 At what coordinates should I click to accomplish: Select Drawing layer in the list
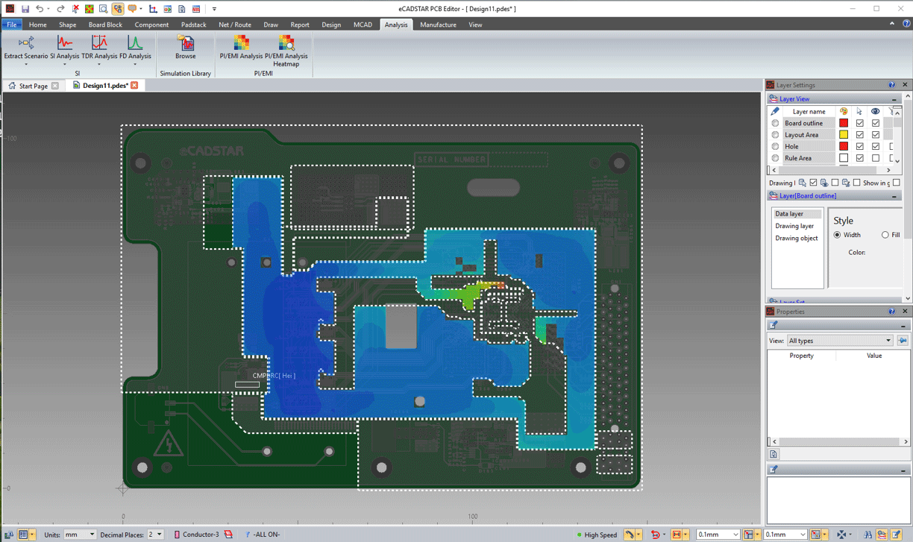[x=796, y=226]
